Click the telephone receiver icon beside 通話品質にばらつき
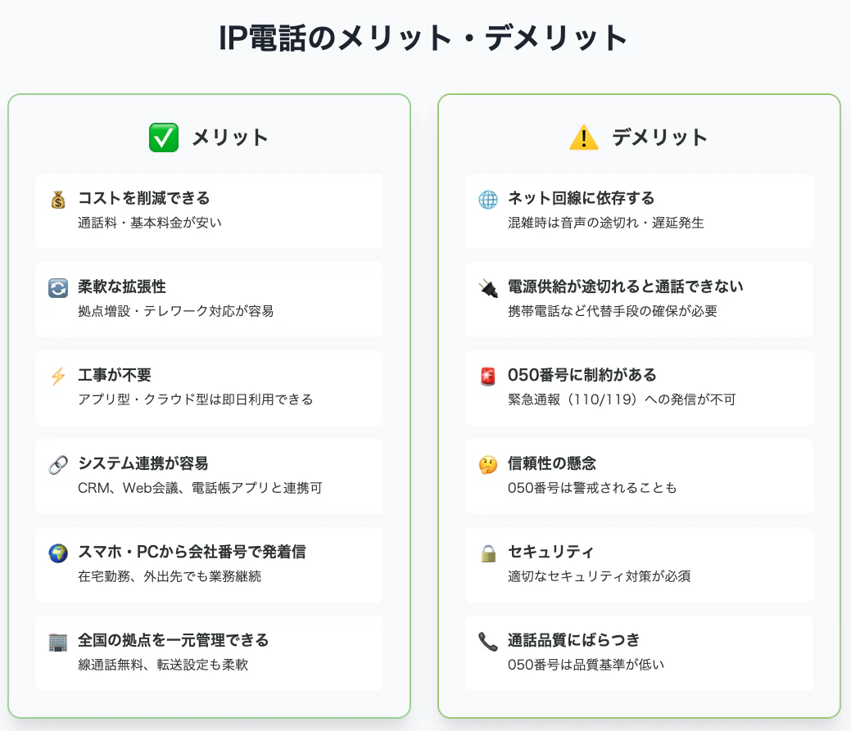This screenshot has width=851, height=731. pos(487,641)
